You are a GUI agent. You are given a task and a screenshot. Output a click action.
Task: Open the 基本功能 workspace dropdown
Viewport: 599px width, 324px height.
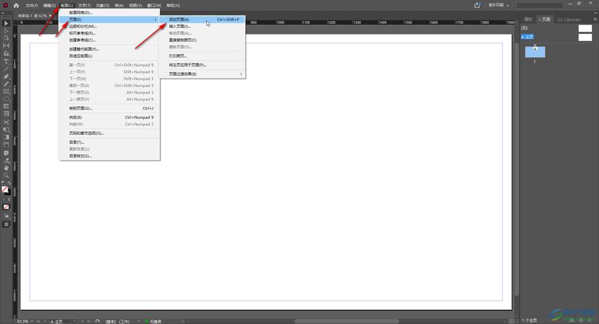point(498,5)
